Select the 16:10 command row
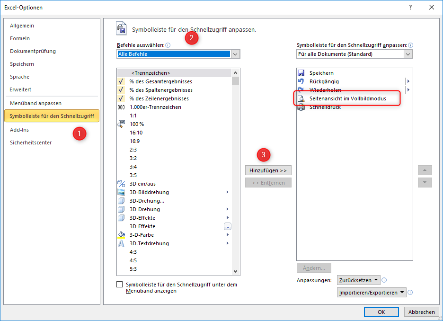This screenshot has height=321, width=443. [174, 133]
